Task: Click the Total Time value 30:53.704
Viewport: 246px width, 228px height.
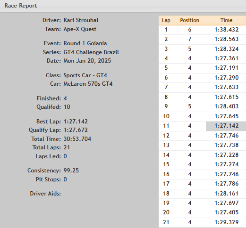Action: click(77, 139)
